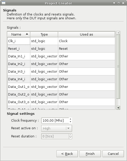The image size is (127, 161).
Task: Open the Reset active on dropdown
Action: pos(57,128)
